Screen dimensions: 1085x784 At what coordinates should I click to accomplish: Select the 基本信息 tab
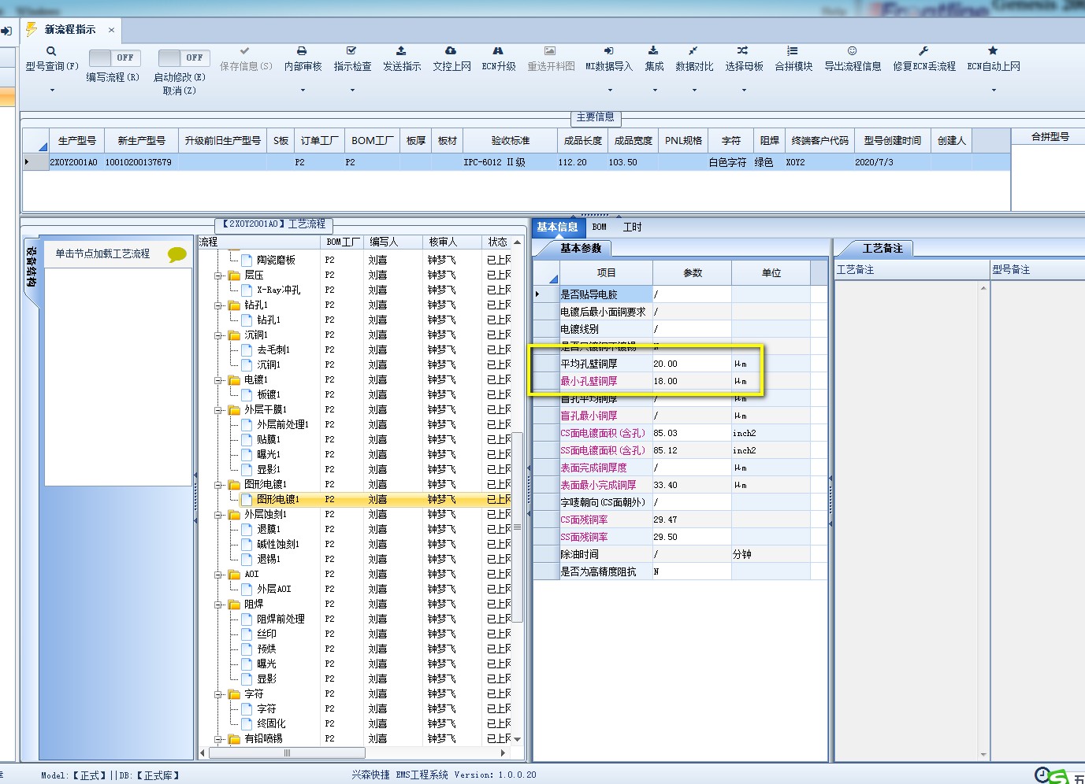(557, 227)
